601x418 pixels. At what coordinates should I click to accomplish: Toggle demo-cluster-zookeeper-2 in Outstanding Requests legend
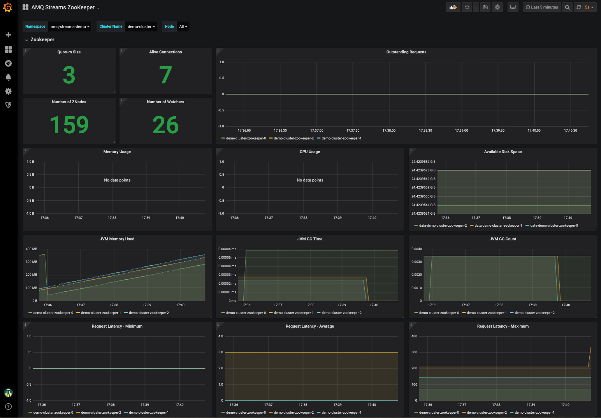(294, 138)
